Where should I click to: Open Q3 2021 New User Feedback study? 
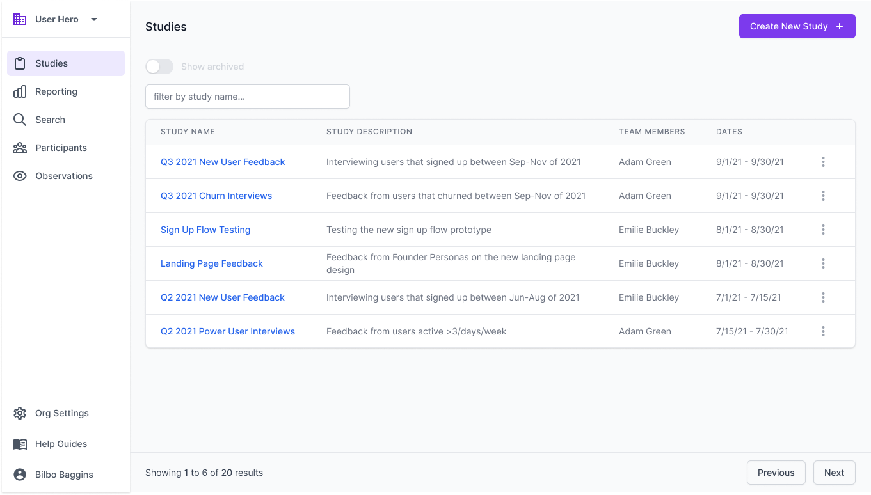tap(223, 162)
